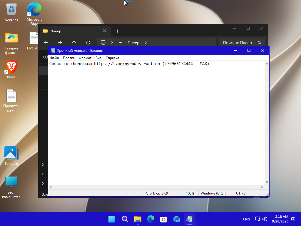
Task: Click the Notepad taskbar icon
Action: [x=190, y=219]
